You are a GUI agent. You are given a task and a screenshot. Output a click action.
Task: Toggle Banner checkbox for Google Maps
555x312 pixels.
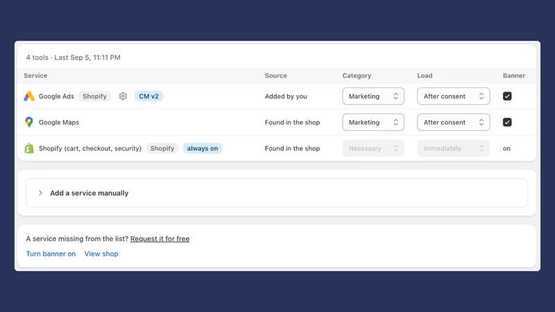coord(507,122)
